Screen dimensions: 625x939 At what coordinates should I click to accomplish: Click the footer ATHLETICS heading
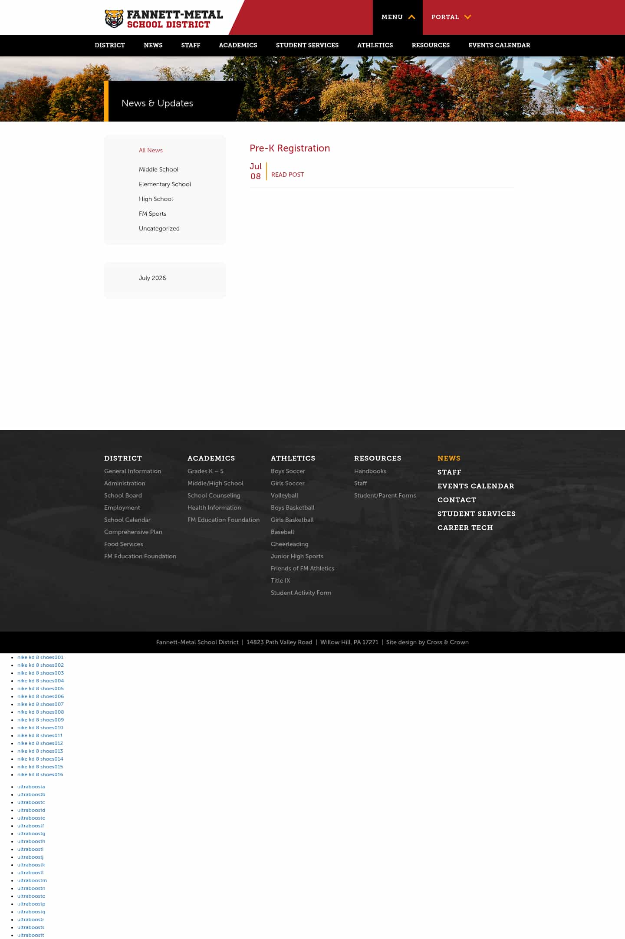(293, 458)
